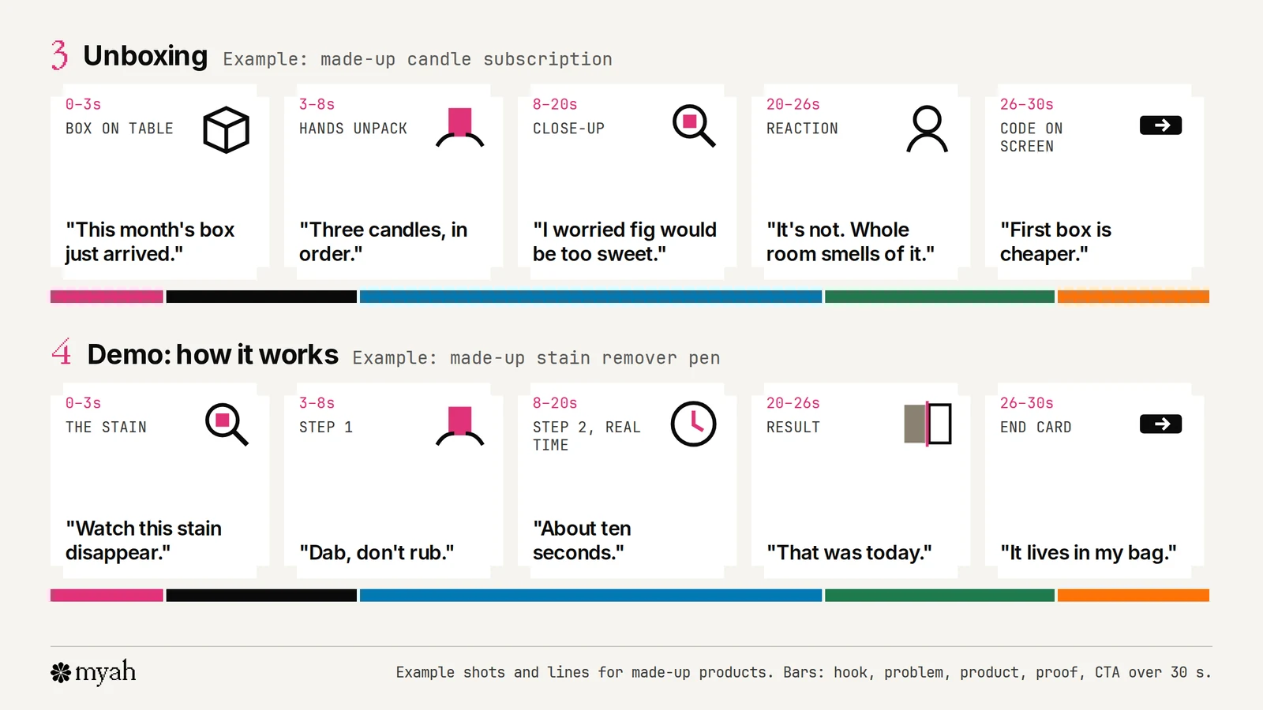Select magnifier icon on The Stain card

tap(227, 424)
